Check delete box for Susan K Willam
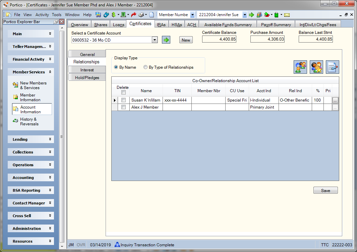This screenshot has height=252, width=357. click(x=123, y=100)
